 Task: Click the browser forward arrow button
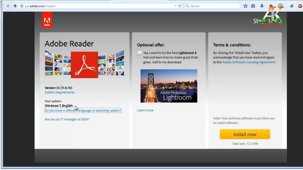click(x=15, y=6)
